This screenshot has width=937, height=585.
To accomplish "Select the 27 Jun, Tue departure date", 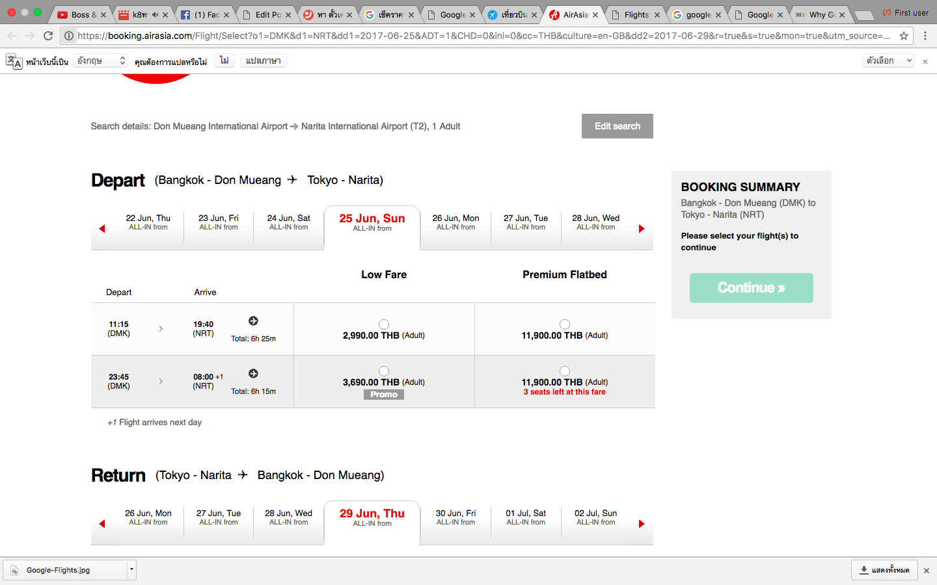I will tap(526, 222).
